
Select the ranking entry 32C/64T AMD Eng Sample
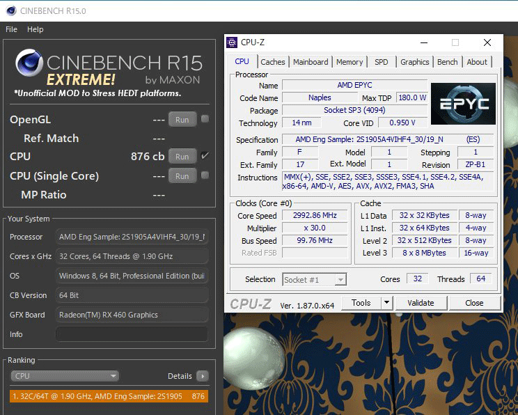tap(109, 396)
